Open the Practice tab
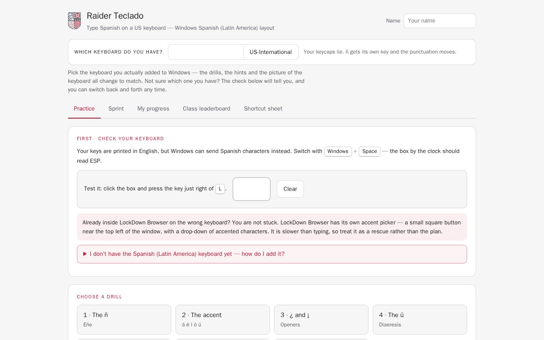The image size is (544, 340). (84, 109)
